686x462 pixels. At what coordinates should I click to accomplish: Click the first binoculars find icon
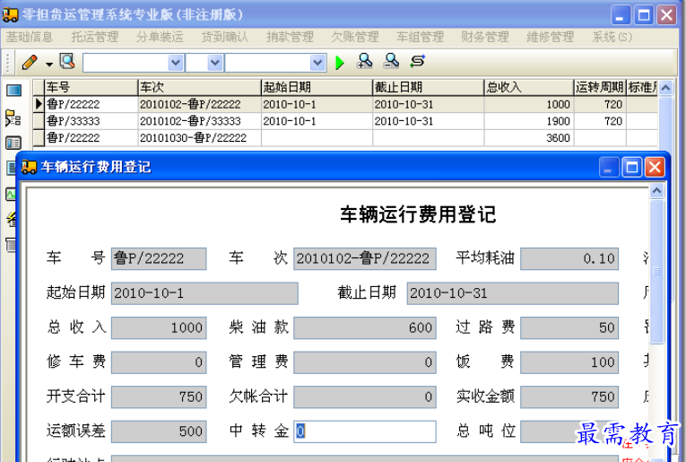365,62
